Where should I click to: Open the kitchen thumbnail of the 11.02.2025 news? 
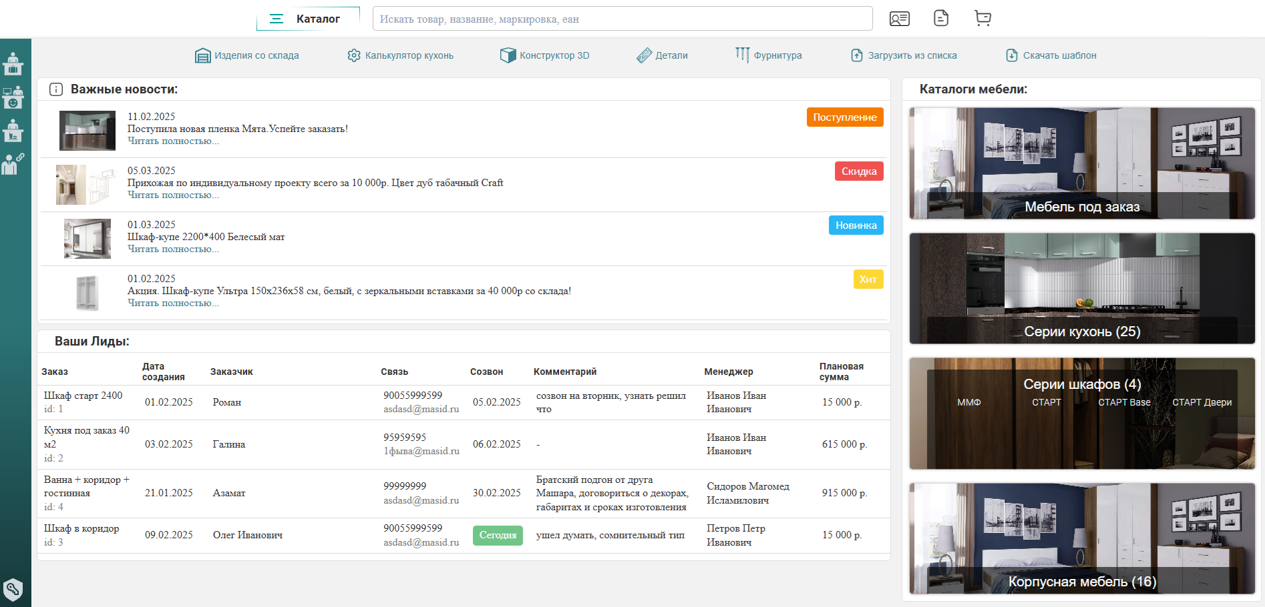87,130
